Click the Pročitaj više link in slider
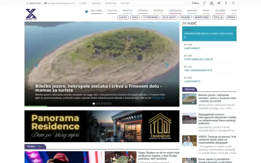The image size is (261, 163). coord(158,98)
